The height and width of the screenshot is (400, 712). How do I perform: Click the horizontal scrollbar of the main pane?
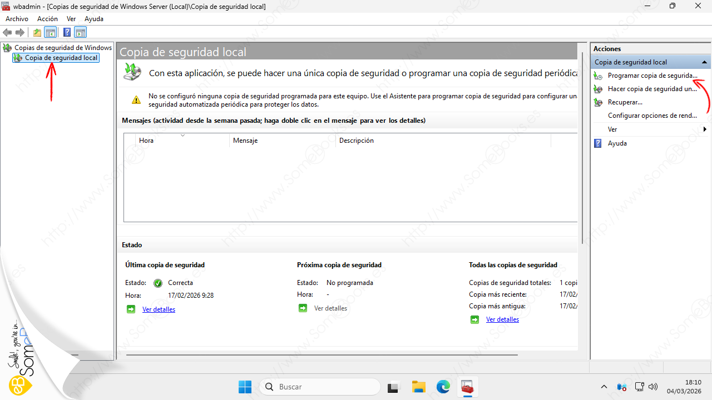[322, 354]
